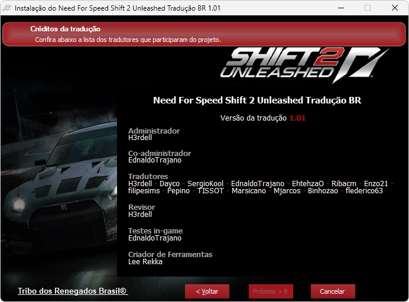The width and height of the screenshot is (409, 302).
Task: Click translator name Enzo21
Action: click(x=376, y=184)
